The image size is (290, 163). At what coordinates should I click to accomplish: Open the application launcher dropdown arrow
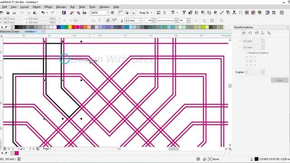(x=177, y=13)
